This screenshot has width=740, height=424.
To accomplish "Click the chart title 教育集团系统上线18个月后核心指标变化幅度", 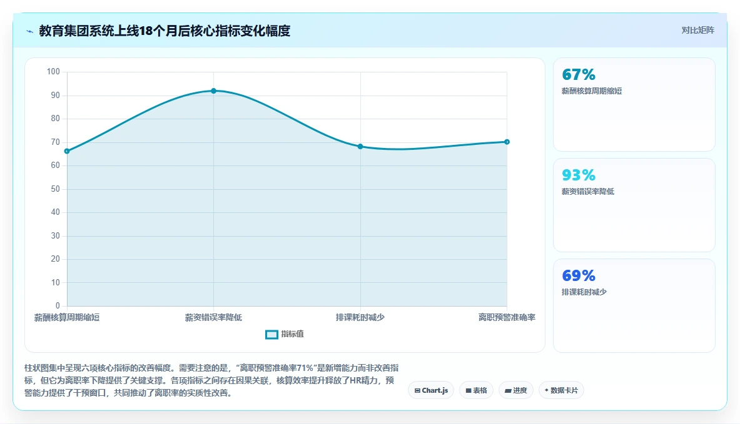I will point(165,31).
